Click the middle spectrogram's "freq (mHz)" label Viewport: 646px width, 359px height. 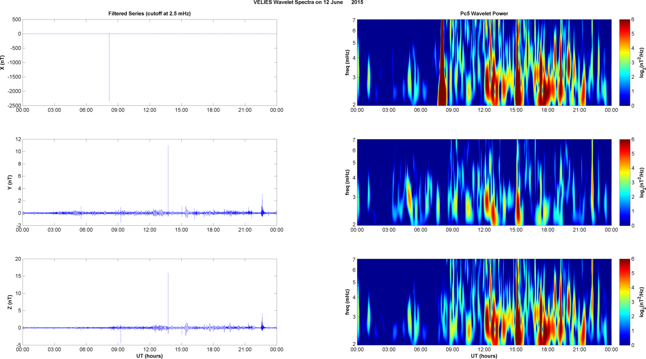347,182
